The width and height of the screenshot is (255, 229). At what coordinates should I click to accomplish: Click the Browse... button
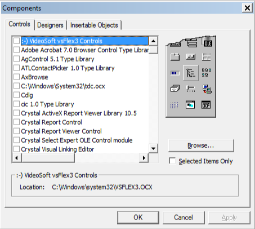click(x=201, y=146)
